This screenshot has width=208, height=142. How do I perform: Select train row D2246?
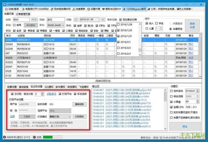(102, 49)
